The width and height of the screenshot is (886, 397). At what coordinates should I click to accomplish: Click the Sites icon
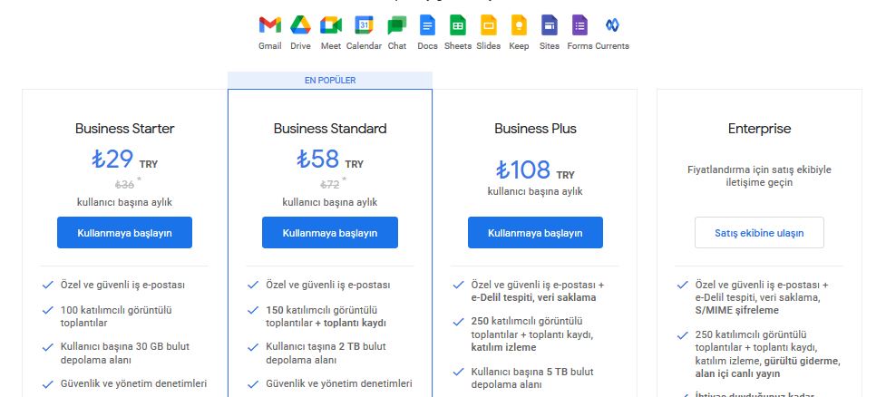pos(550,24)
